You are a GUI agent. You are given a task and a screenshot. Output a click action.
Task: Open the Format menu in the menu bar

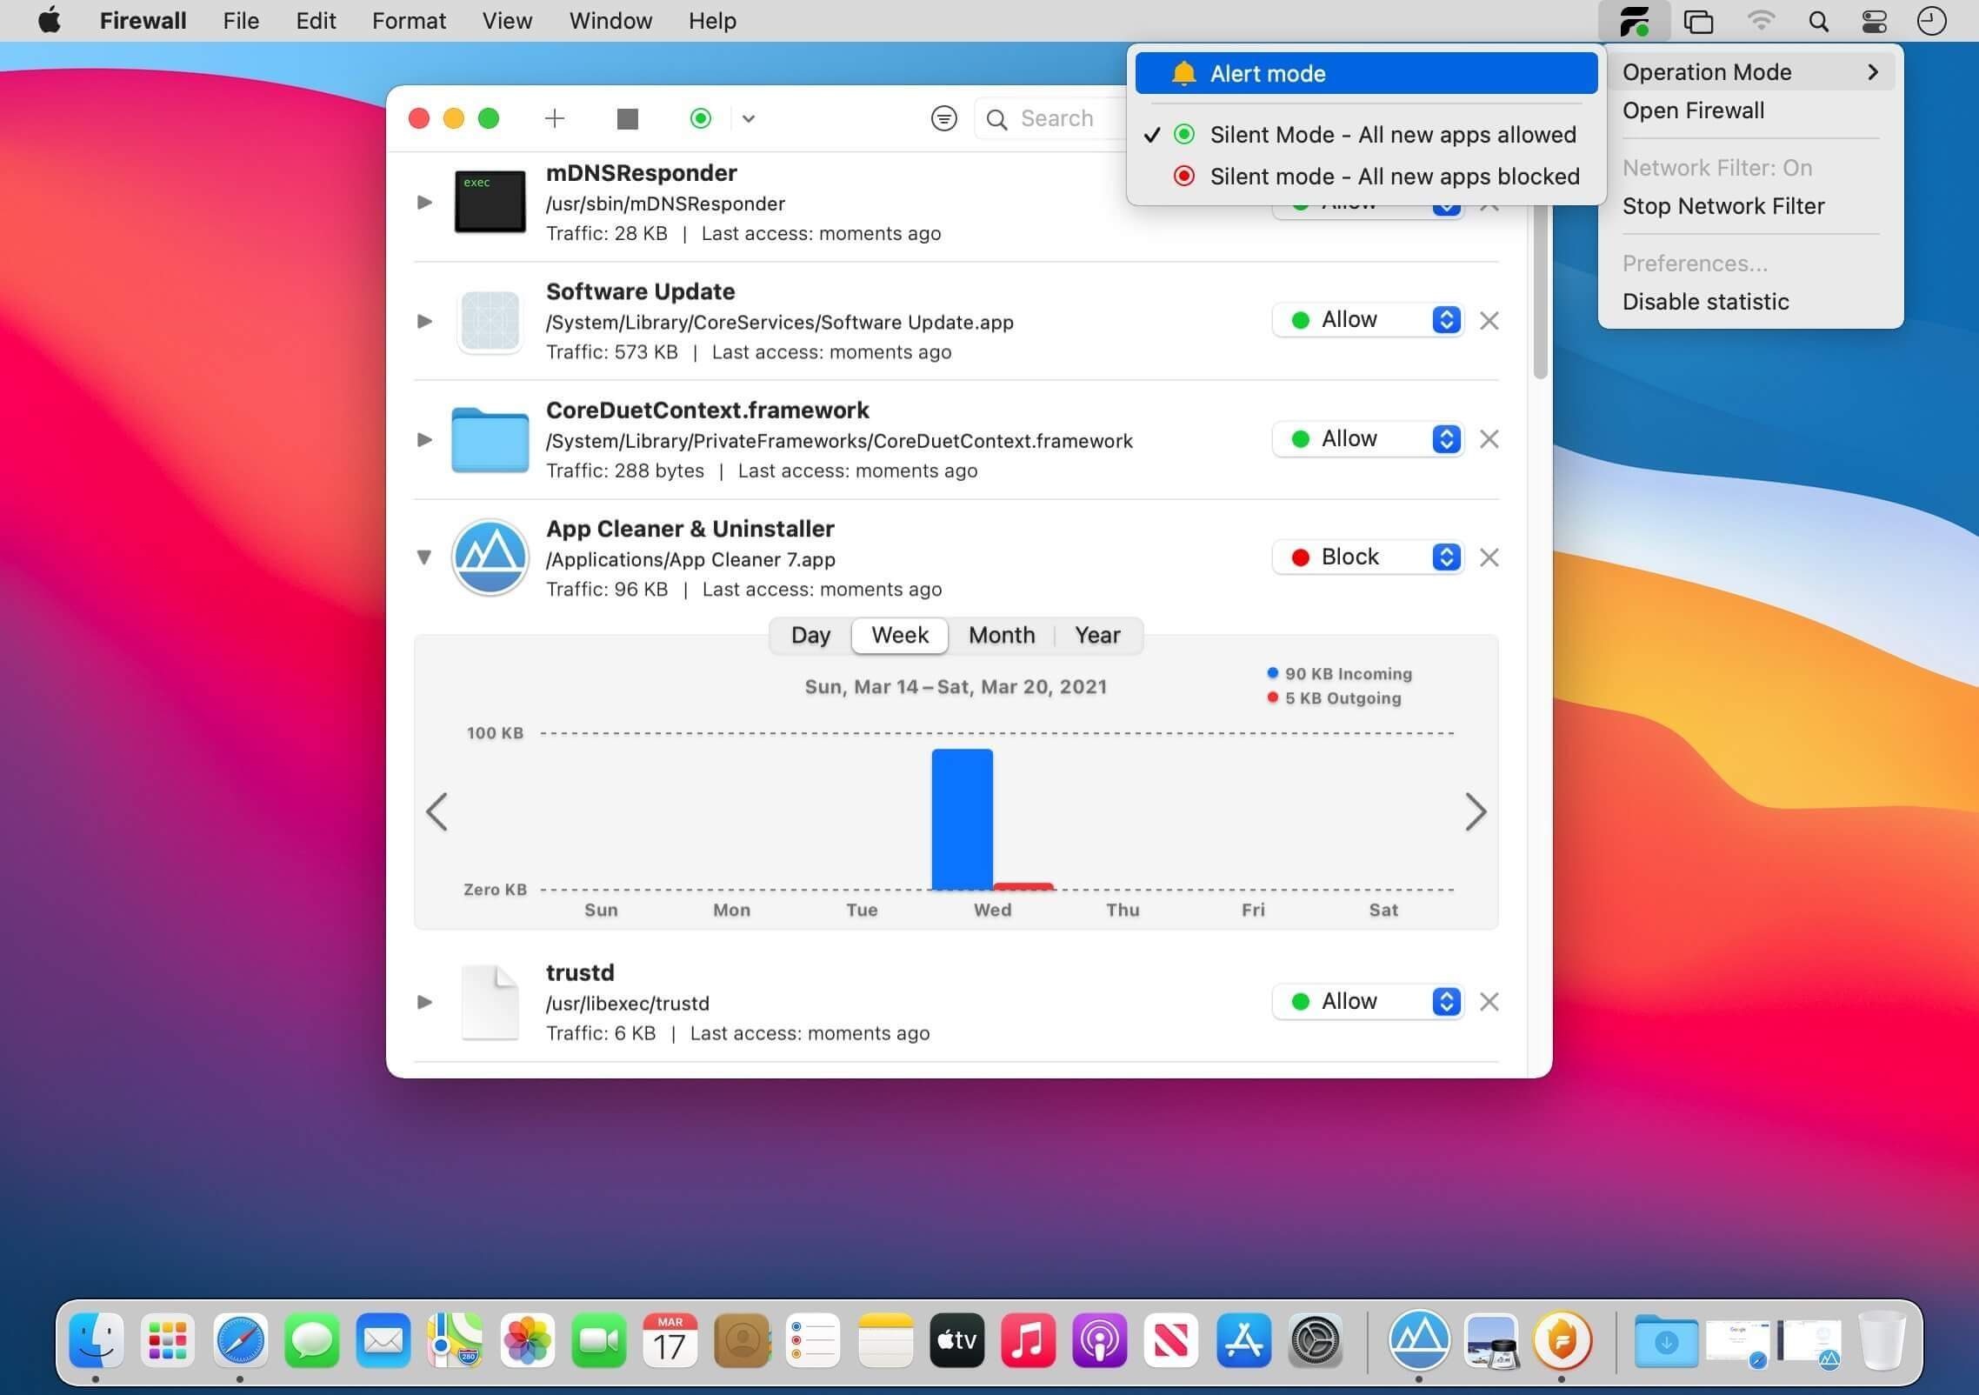coord(409,21)
